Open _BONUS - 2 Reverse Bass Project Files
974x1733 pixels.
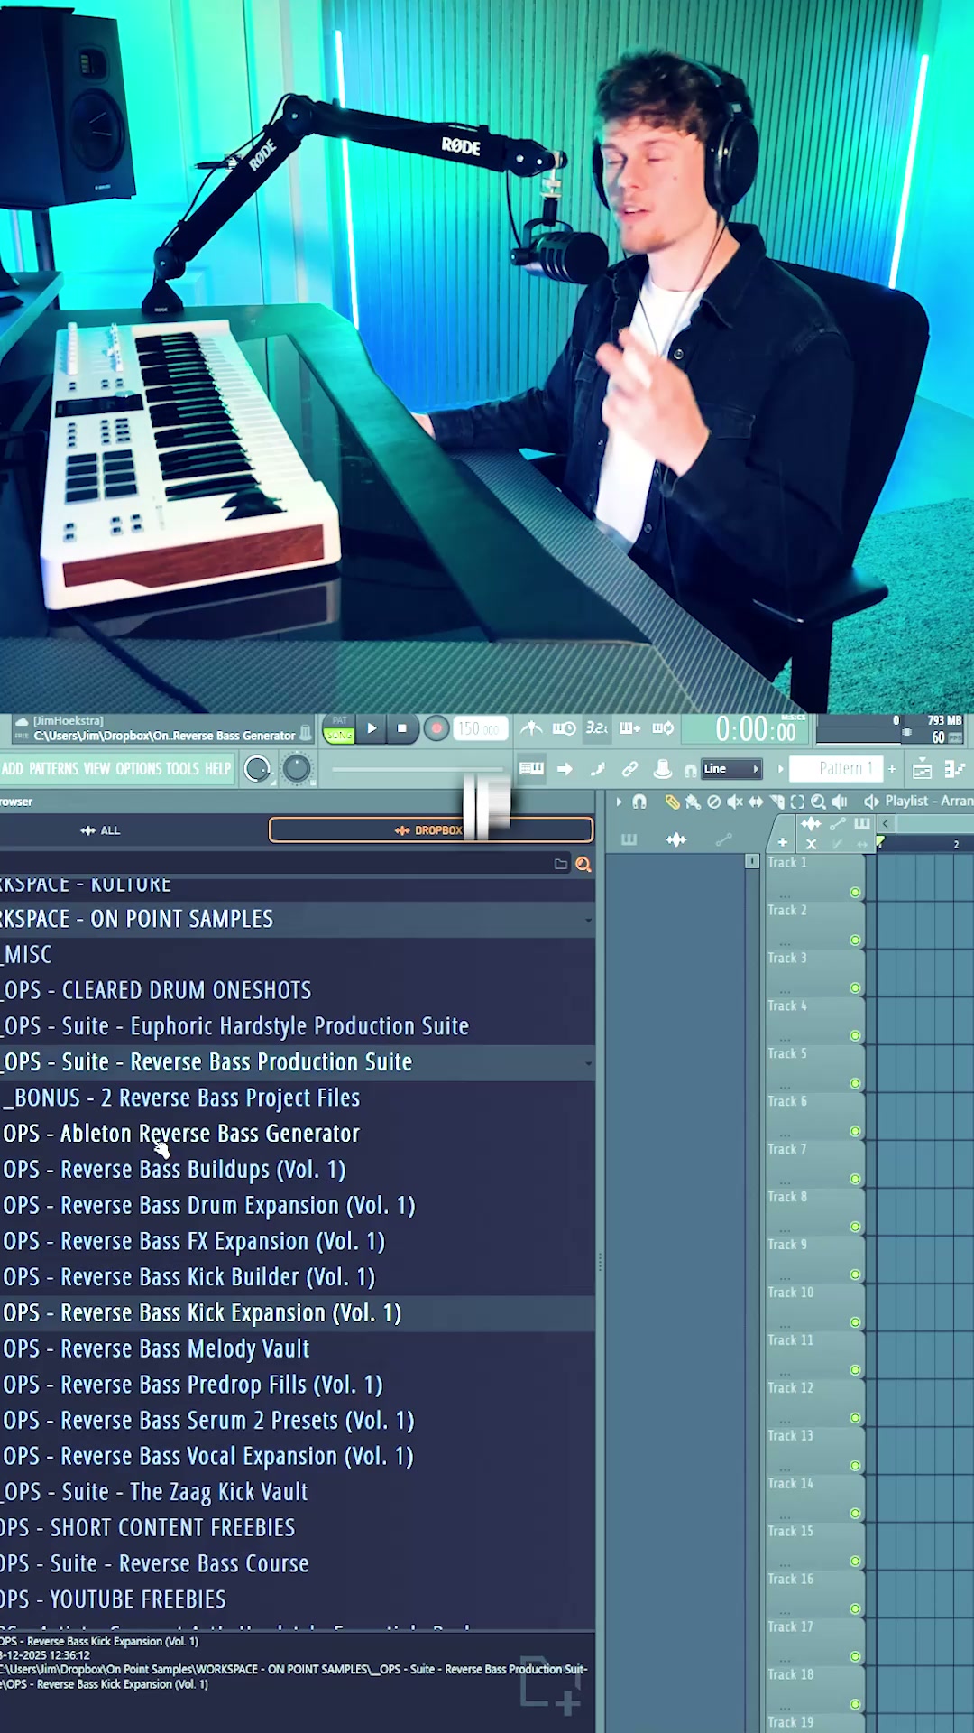pyautogui.click(x=297, y=1098)
